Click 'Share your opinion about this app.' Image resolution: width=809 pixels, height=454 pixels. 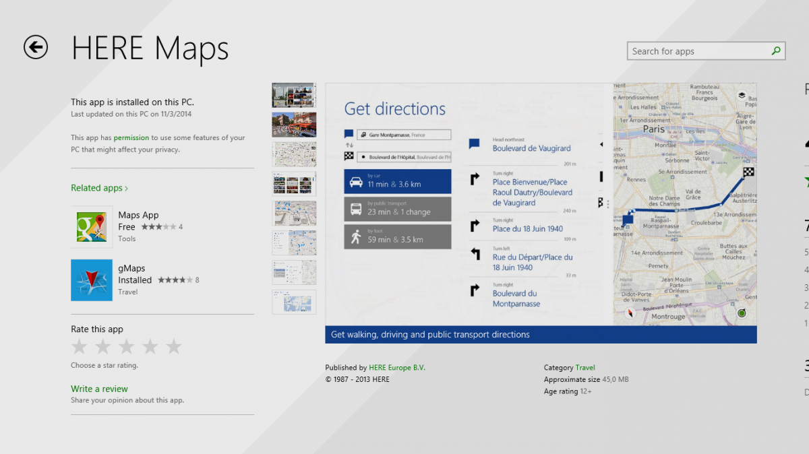click(x=127, y=400)
